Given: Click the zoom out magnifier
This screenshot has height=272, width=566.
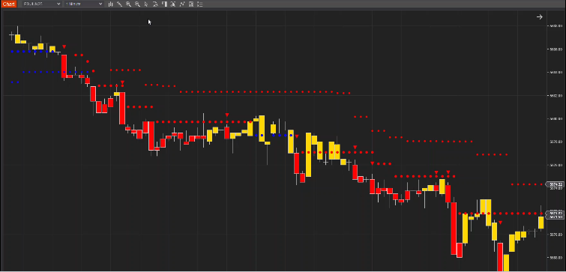Looking at the screenshot, I should 137,4.
